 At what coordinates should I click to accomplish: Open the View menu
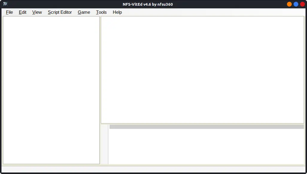click(x=37, y=12)
